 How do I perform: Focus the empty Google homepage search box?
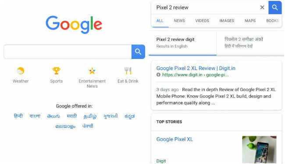pyautogui.click(x=68, y=52)
